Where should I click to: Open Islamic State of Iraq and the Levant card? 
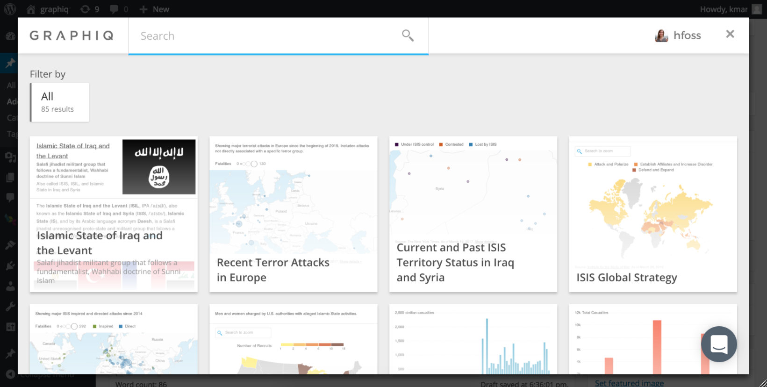pos(114,214)
